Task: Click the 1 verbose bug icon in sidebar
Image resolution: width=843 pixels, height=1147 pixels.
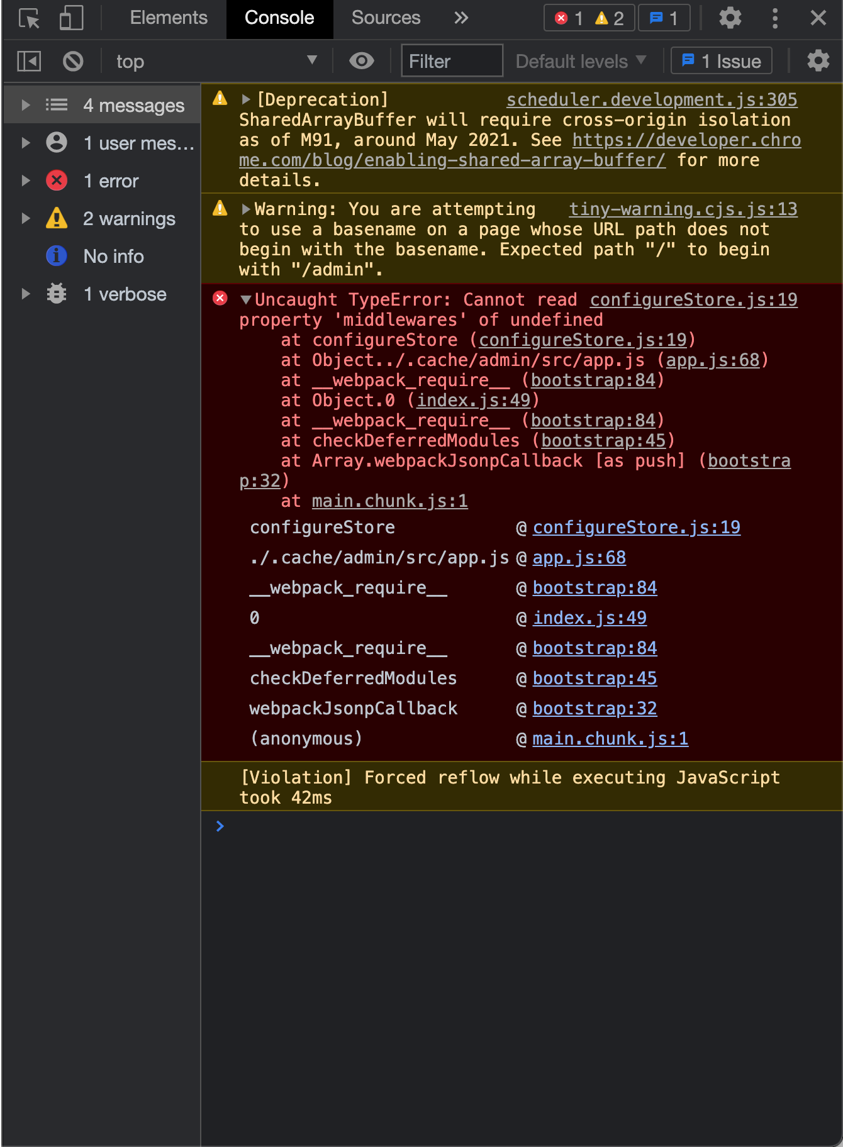Action: [57, 294]
